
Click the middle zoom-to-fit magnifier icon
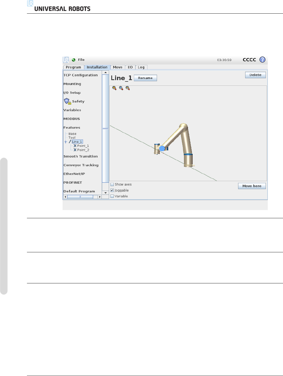click(x=121, y=88)
